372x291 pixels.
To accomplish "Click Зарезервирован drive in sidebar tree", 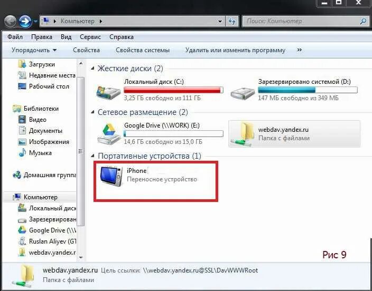I will click(52, 219).
